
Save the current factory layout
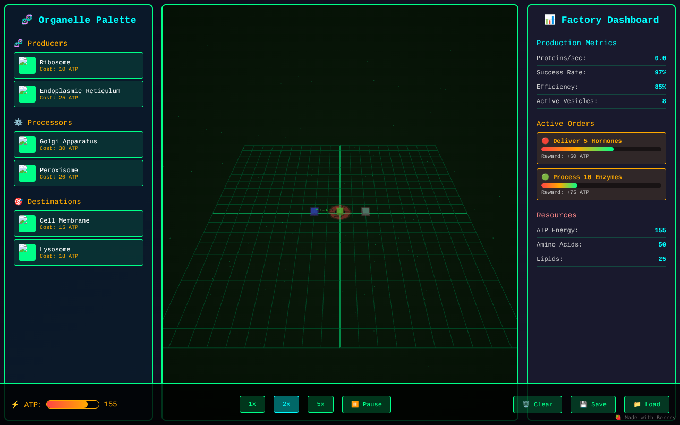coord(593,404)
